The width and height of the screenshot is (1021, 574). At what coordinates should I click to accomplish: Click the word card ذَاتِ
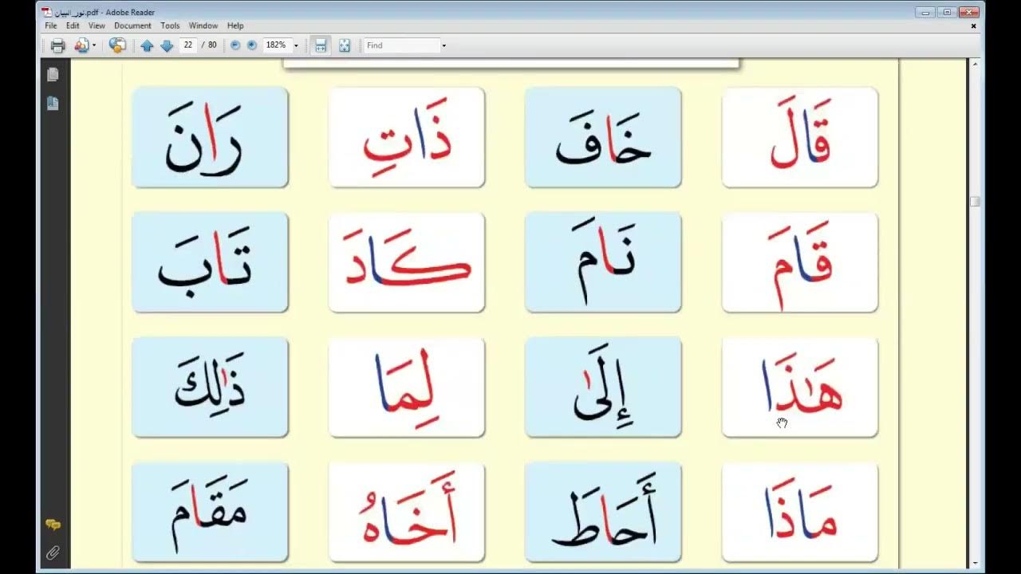coord(407,137)
